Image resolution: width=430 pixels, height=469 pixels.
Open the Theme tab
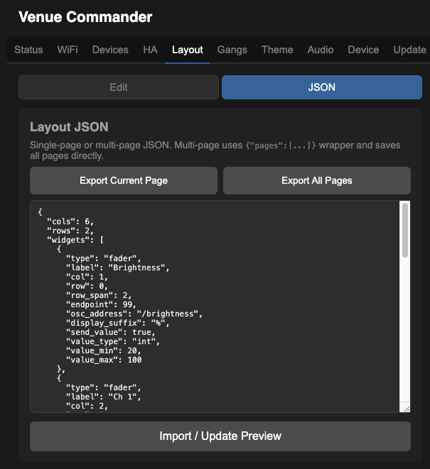point(277,50)
